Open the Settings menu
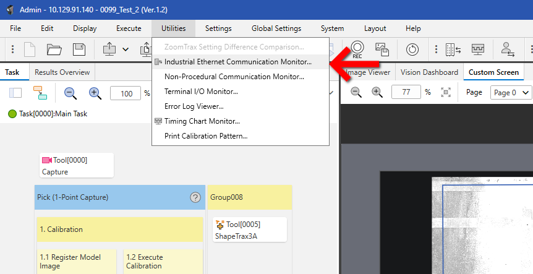 tap(218, 28)
